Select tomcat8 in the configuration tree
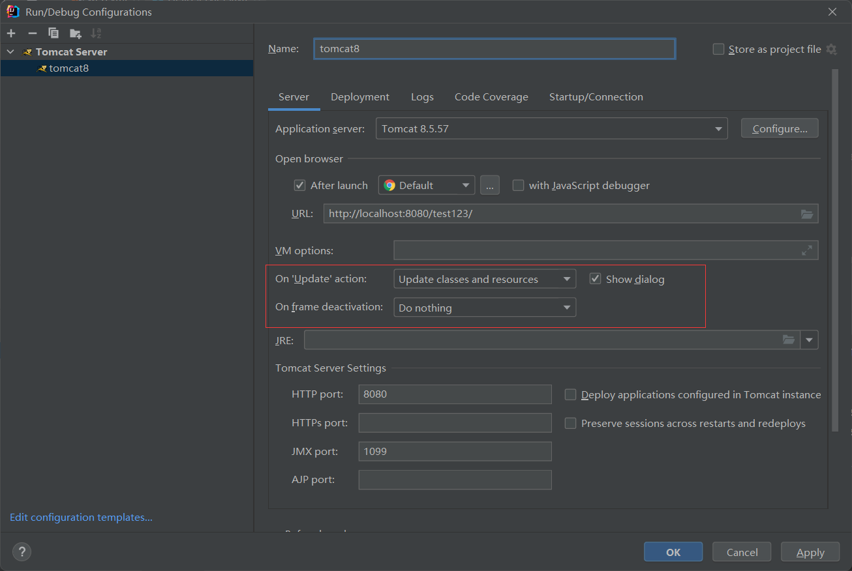Image resolution: width=852 pixels, height=571 pixels. pyautogui.click(x=127, y=68)
